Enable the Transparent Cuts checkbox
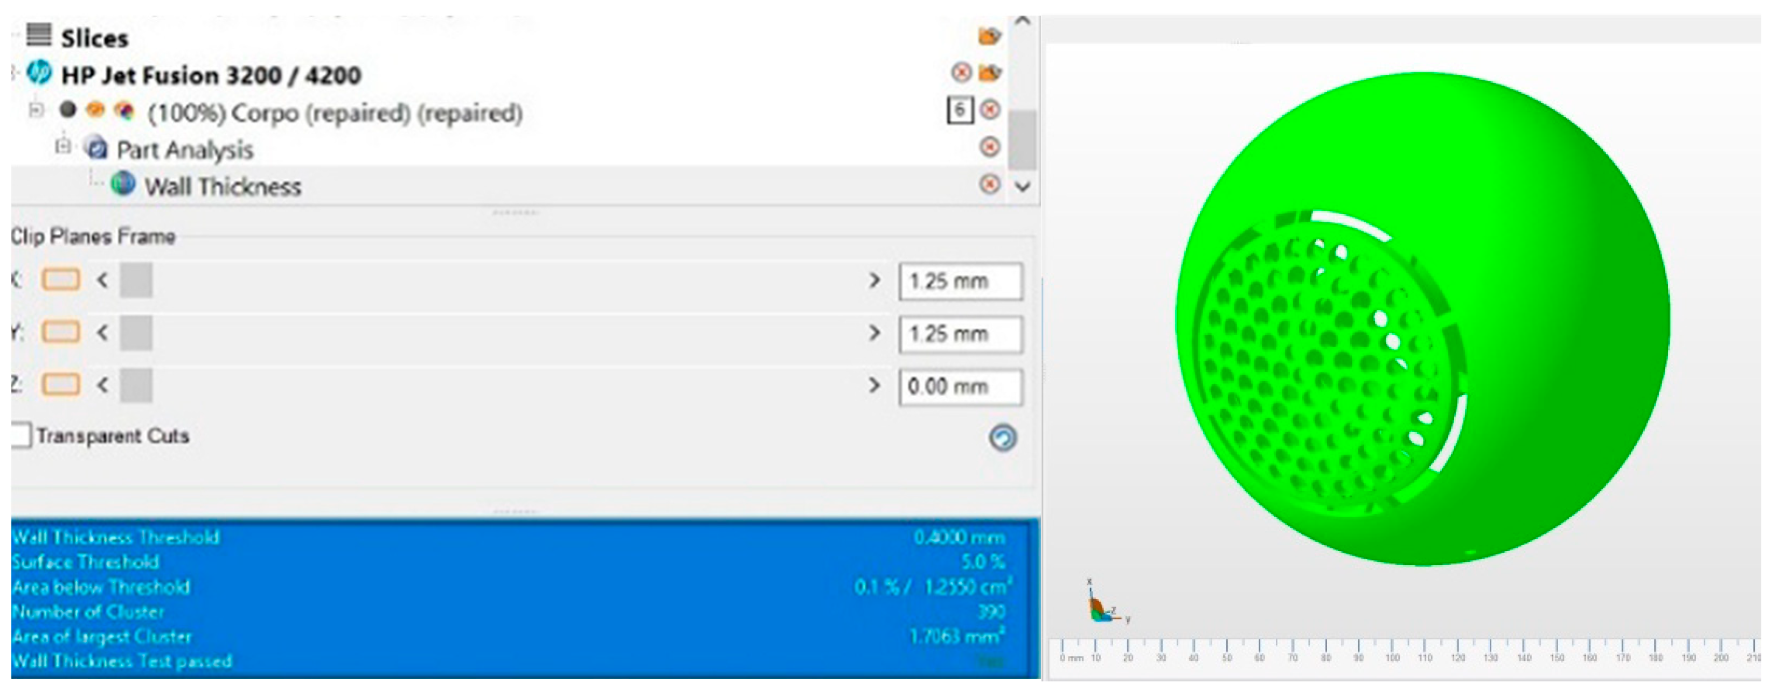 coord(20,435)
